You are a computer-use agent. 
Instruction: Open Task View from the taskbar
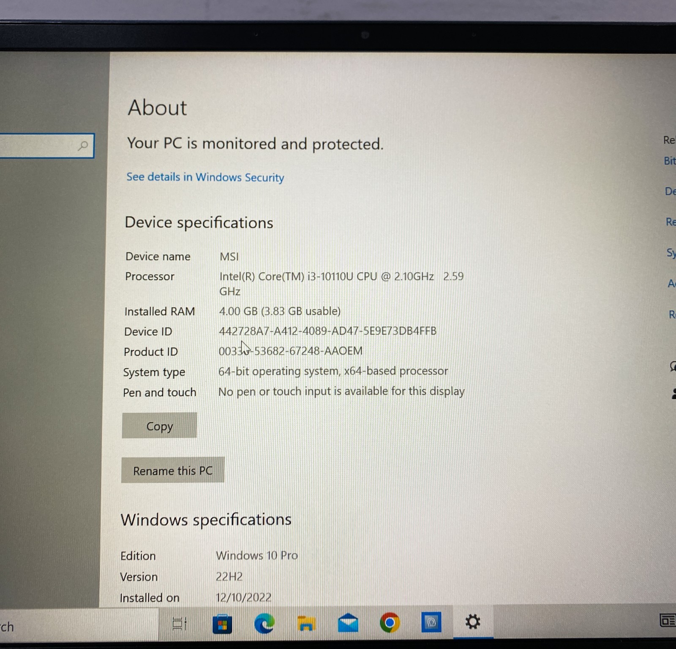(180, 623)
